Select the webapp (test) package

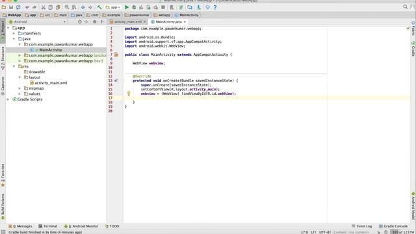66,60
